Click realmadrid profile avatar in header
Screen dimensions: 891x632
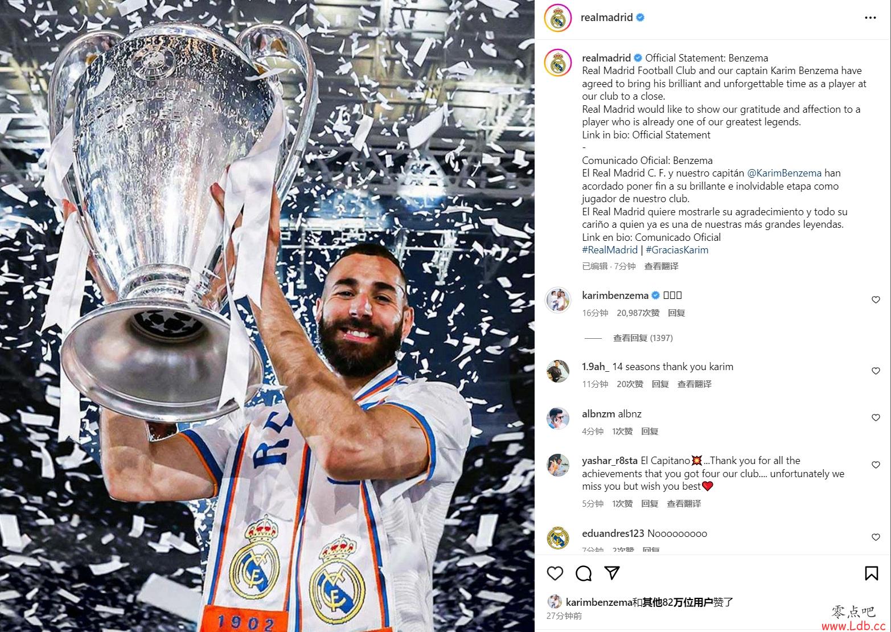tap(558, 18)
